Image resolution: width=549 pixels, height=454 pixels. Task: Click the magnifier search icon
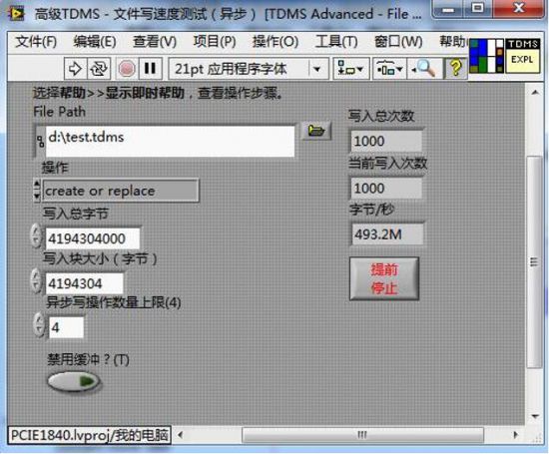click(x=424, y=69)
